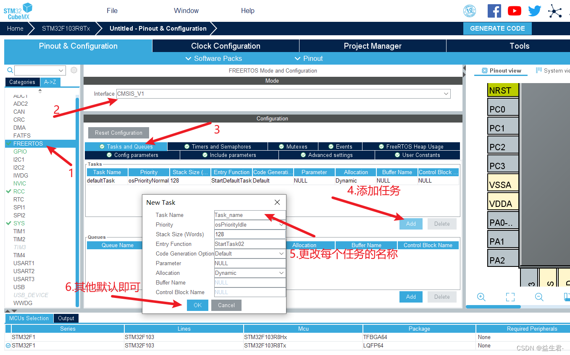Screen dimensions: 570x355
Task: Open the Timers and Semaphores tab
Action: click(x=218, y=146)
